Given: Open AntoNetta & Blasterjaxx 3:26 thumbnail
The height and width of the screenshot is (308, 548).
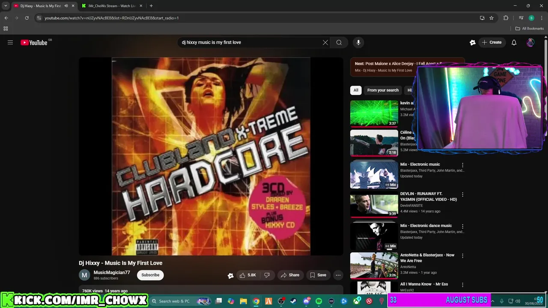Looking at the screenshot, I should click(374, 266).
